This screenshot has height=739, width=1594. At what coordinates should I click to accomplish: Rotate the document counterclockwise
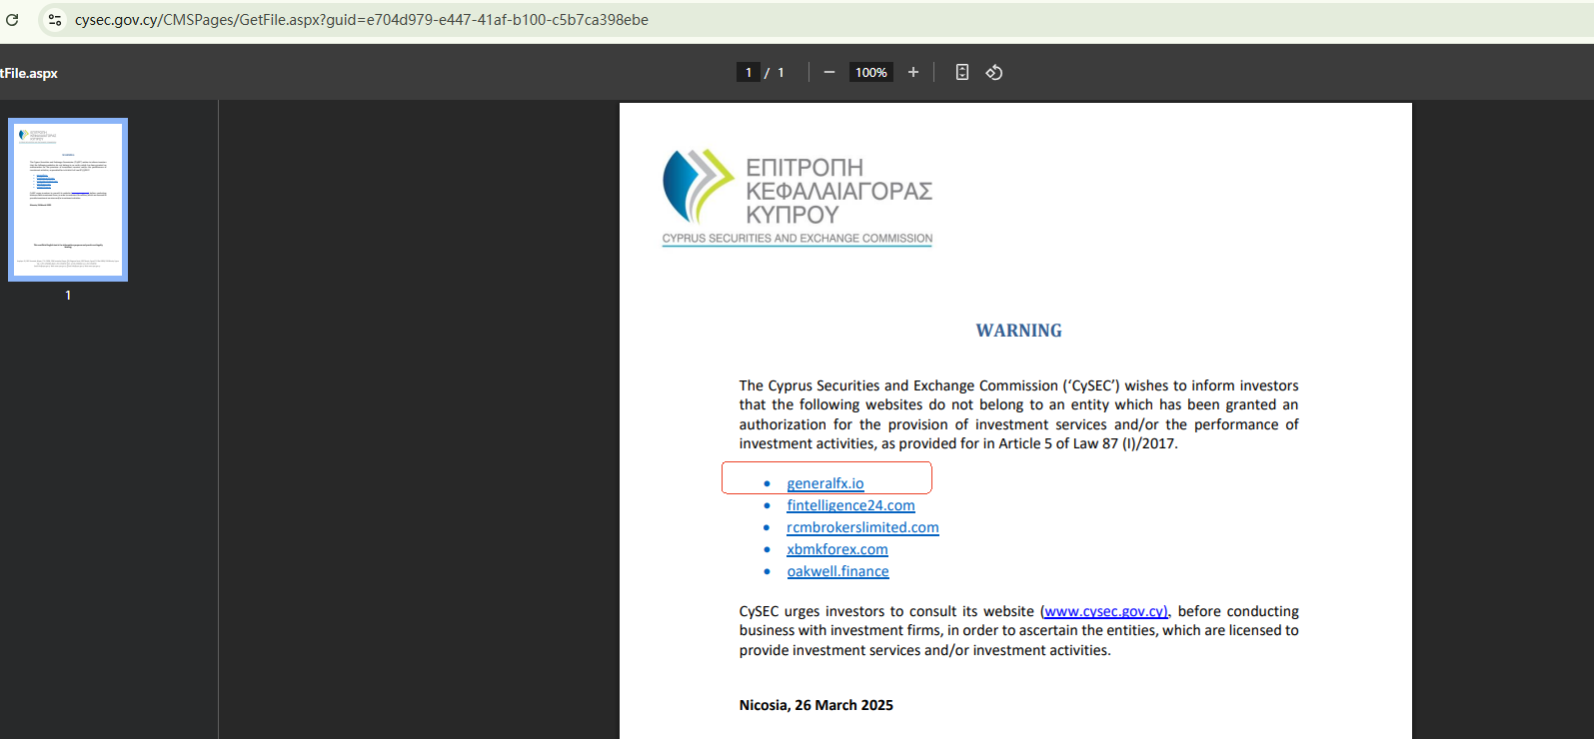coord(994,72)
